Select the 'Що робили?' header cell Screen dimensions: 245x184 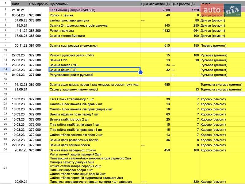pyautogui.click(x=94, y=4)
